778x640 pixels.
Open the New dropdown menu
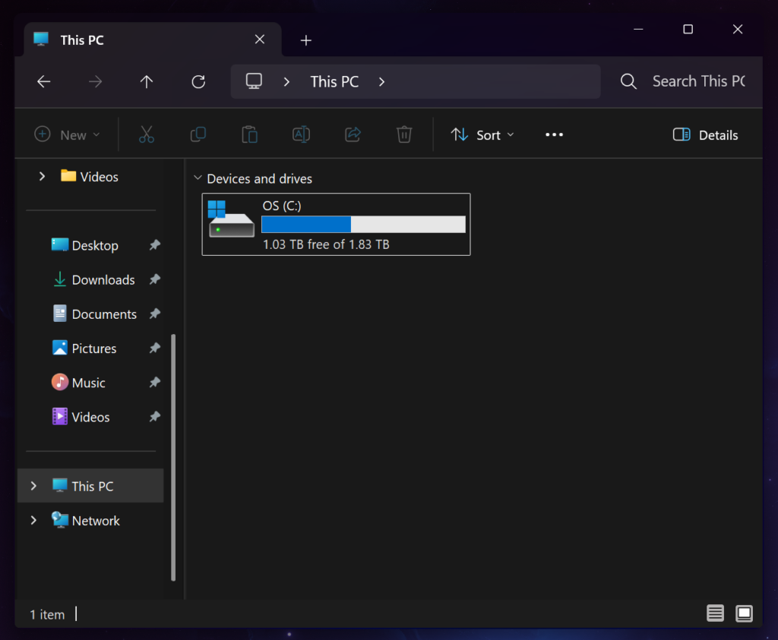pyautogui.click(x=68, y=135)
